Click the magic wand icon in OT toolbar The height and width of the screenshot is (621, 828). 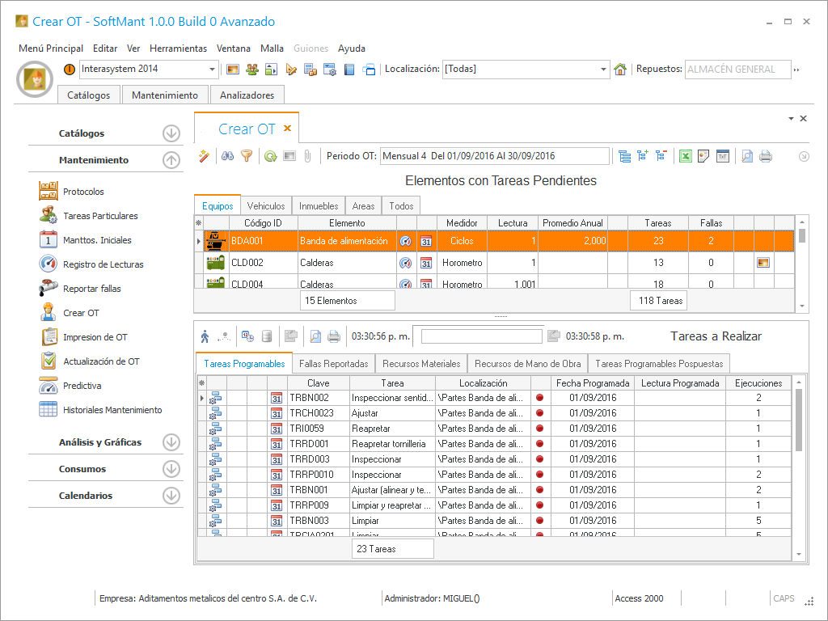tap(205, 156)
